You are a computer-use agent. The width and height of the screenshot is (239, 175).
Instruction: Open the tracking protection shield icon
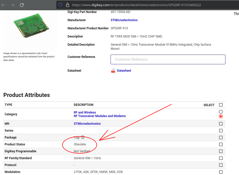(60, 5)
